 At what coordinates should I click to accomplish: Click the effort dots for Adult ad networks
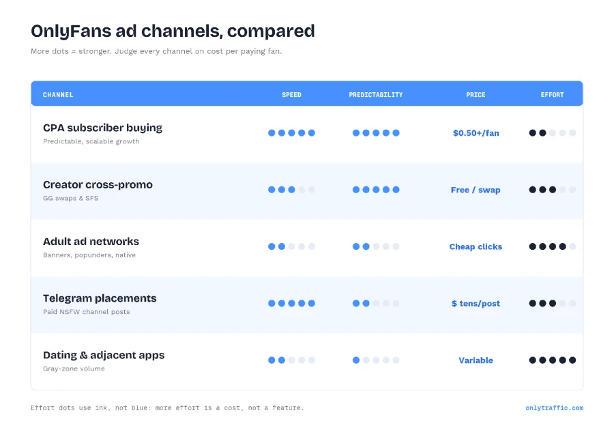(552, 246)
